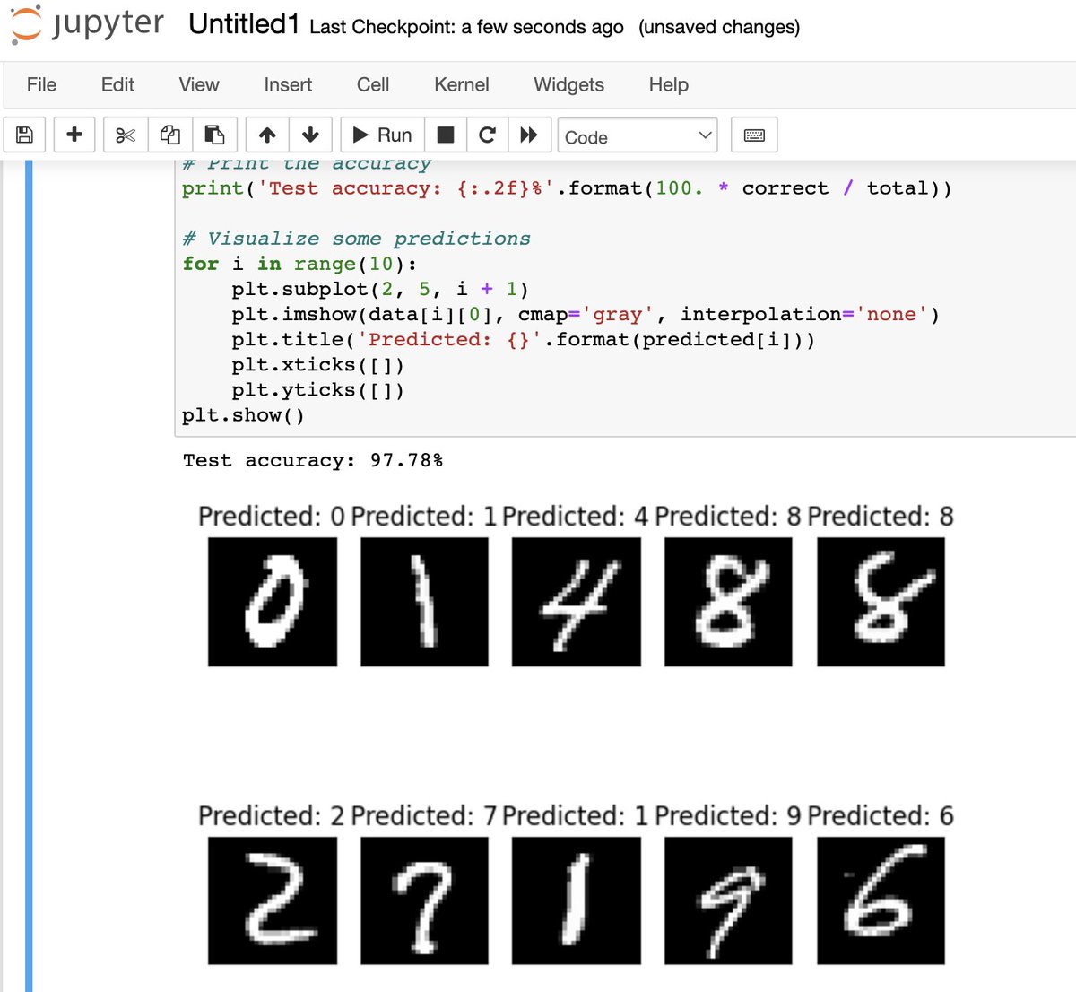Restart kernel and run all via fast-forward icon
Screen dimensions: 1076x992
coord(530,134)
